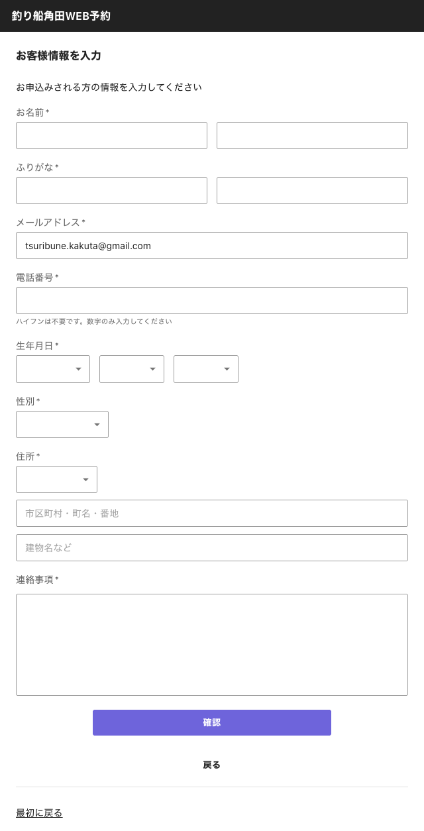This screenshot has width=424, height=831.
Task: Click the メールアドレス email field
Action: [x=212, y=245]
